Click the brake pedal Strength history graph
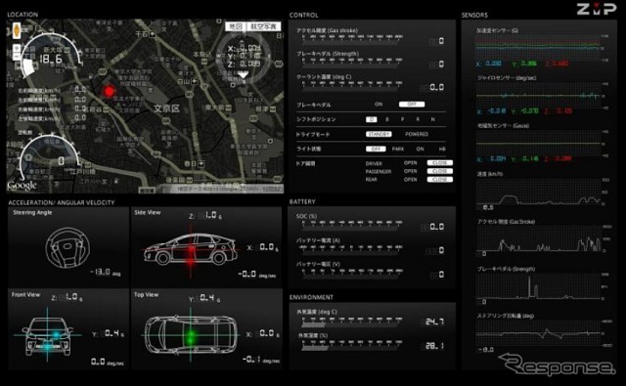 [x=538, y=286]
